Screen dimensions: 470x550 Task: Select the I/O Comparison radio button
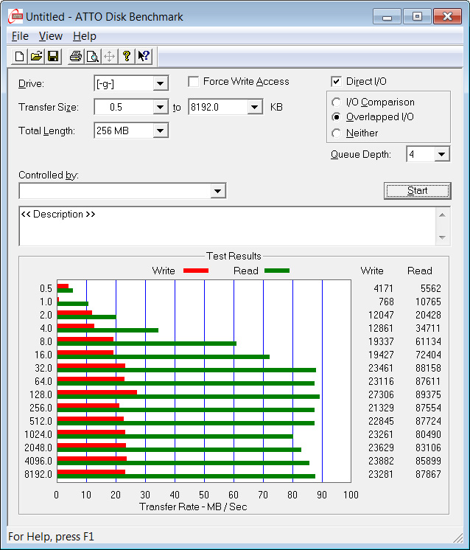pos(336,102)
